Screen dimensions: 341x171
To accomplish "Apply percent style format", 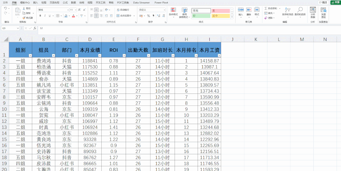I will coord(148,16).
